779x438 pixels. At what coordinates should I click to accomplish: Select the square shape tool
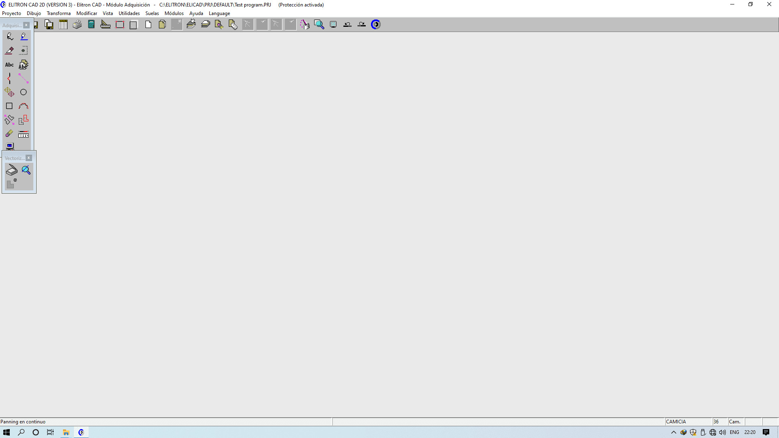click(x=9, y=106)
